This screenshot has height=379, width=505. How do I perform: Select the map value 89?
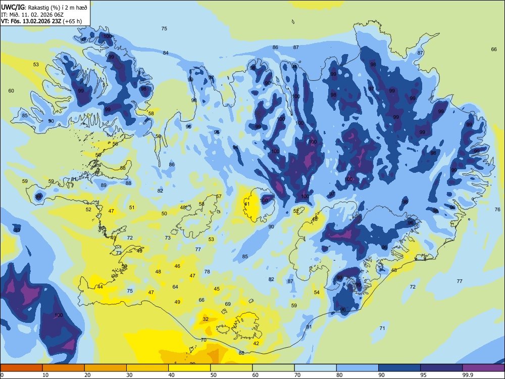104,185
